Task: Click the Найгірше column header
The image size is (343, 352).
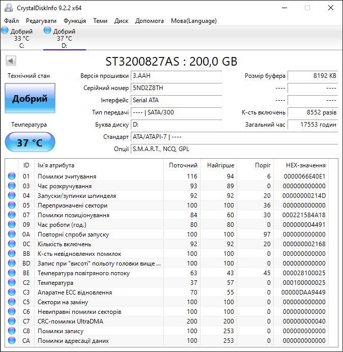Action: (x=218, y=165)
